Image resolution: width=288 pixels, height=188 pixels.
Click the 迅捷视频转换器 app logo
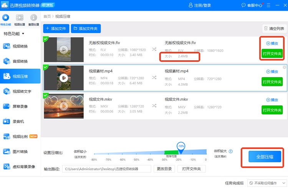pos(5,5)
